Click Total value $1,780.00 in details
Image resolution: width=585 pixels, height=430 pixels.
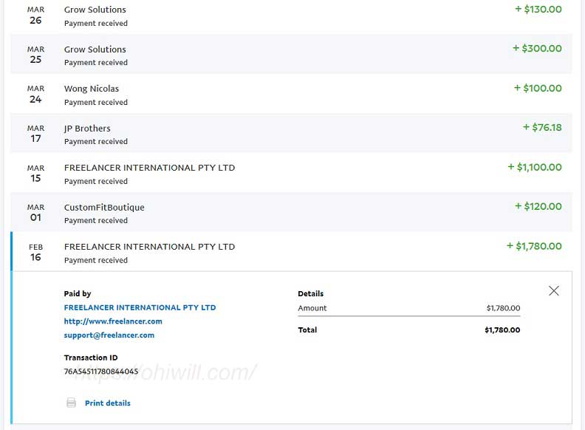(x=502, y=330)
